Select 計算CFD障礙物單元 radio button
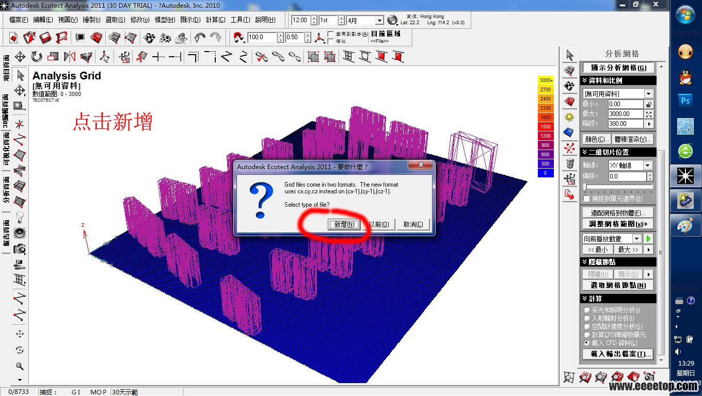The image size is (702, 396). 586,335
